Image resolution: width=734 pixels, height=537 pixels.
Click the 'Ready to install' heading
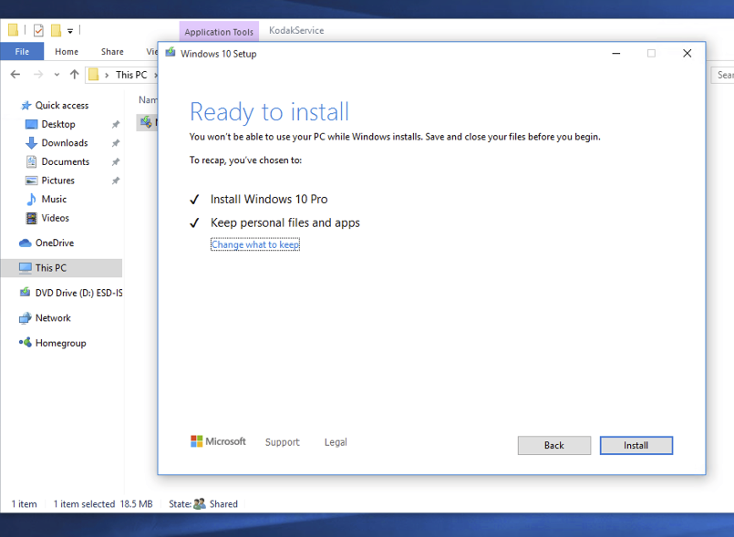270,112
